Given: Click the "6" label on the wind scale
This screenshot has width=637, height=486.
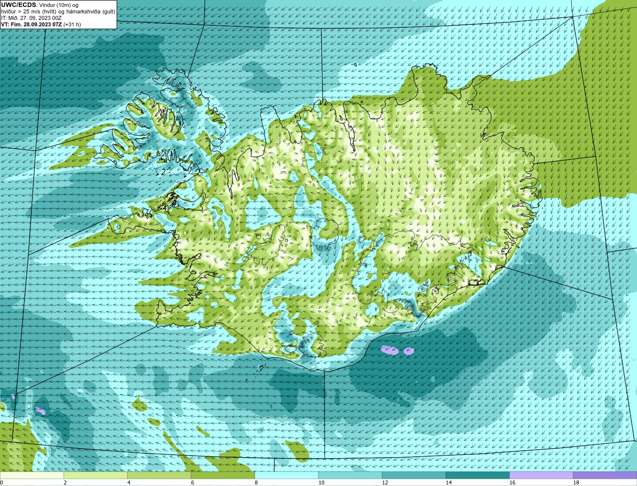Looking at the screenshot, I should (x=193, y=483).
